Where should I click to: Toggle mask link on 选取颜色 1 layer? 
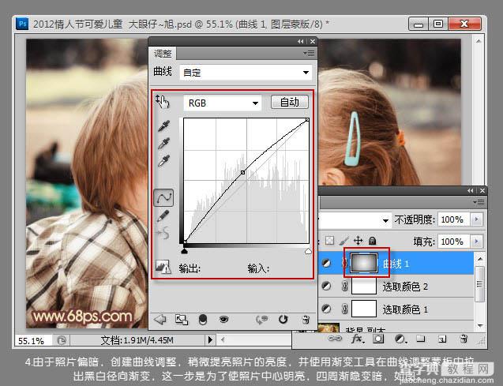tap(345, 309)
